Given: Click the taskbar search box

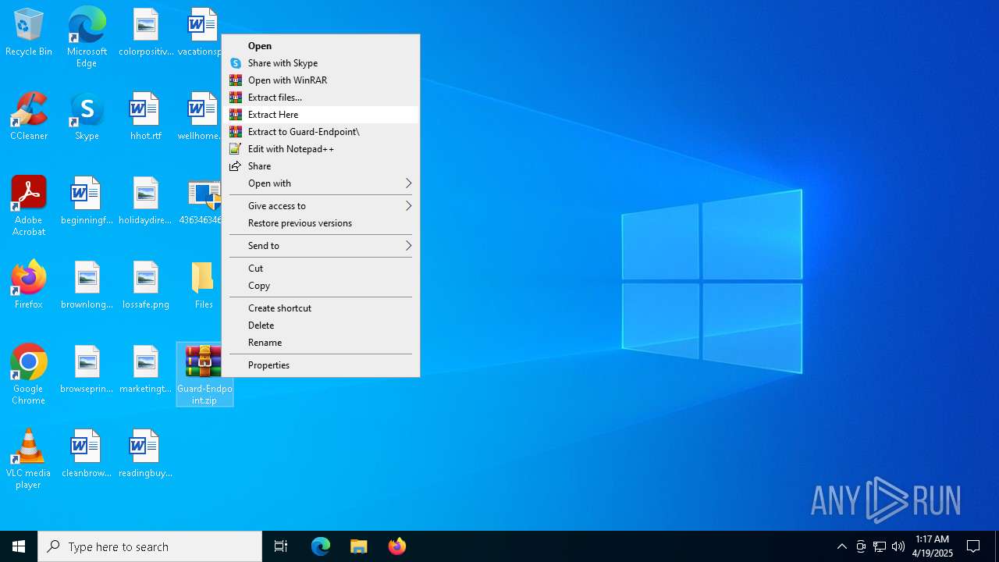Looking at the screenshot, I should (150, 546).
